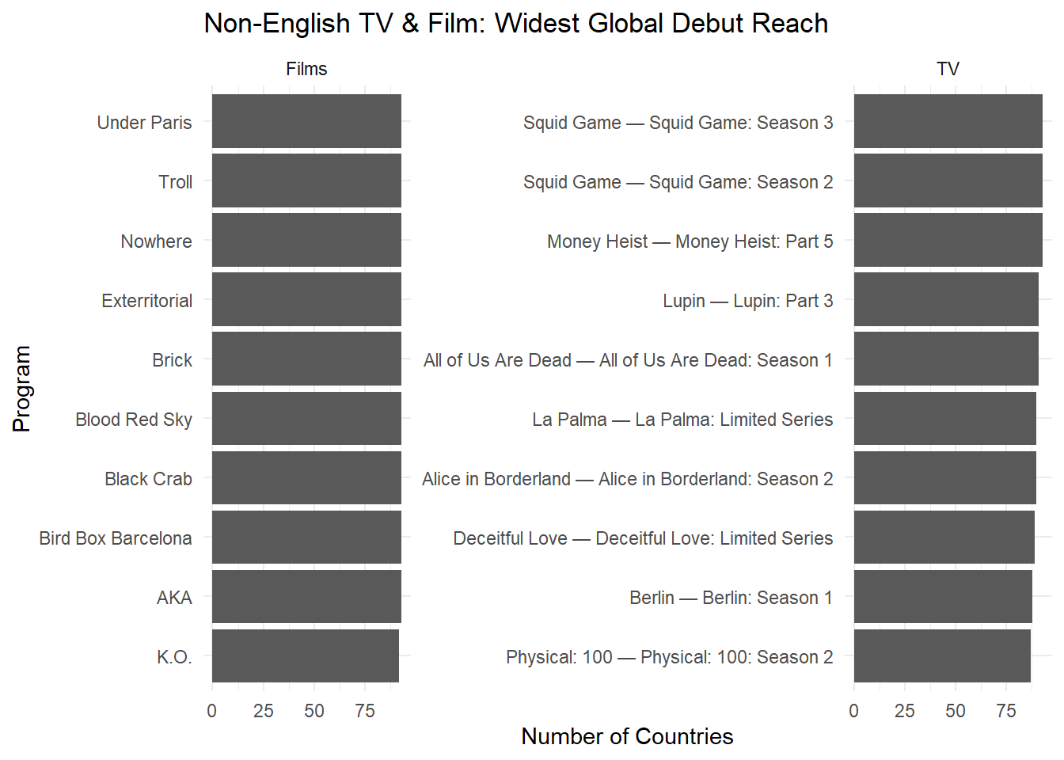Select the Bird Box Barcelona label text
1064x760 pixels.
tap(116, 538)
